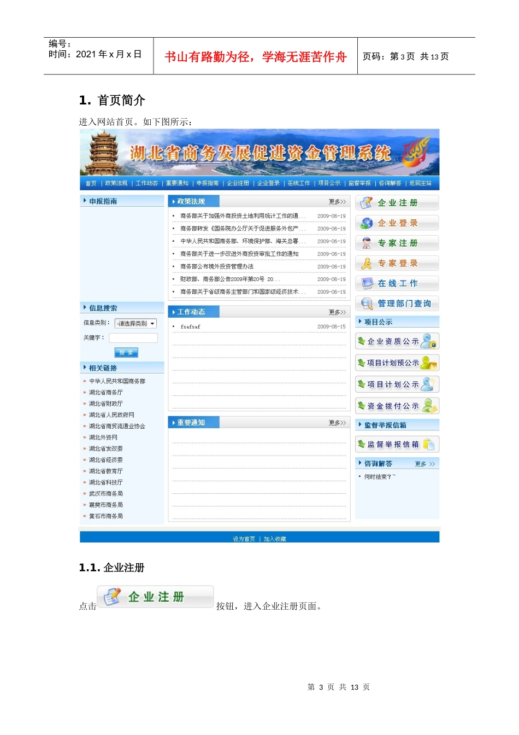Open article 商务部公布境外投资管理办法

(x=217, y=266)
